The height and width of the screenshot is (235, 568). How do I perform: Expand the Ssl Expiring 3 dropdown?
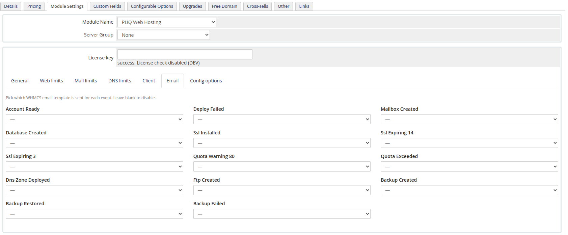(94, 166)
